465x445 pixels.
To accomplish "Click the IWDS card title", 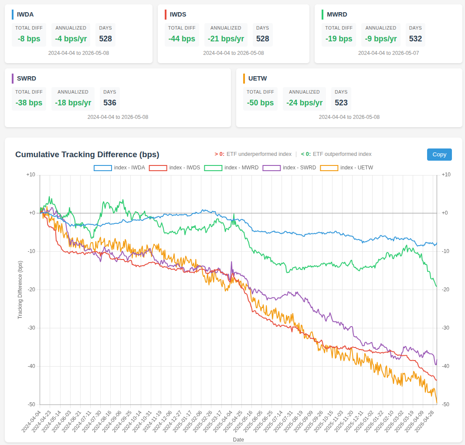I will [178, 14].
